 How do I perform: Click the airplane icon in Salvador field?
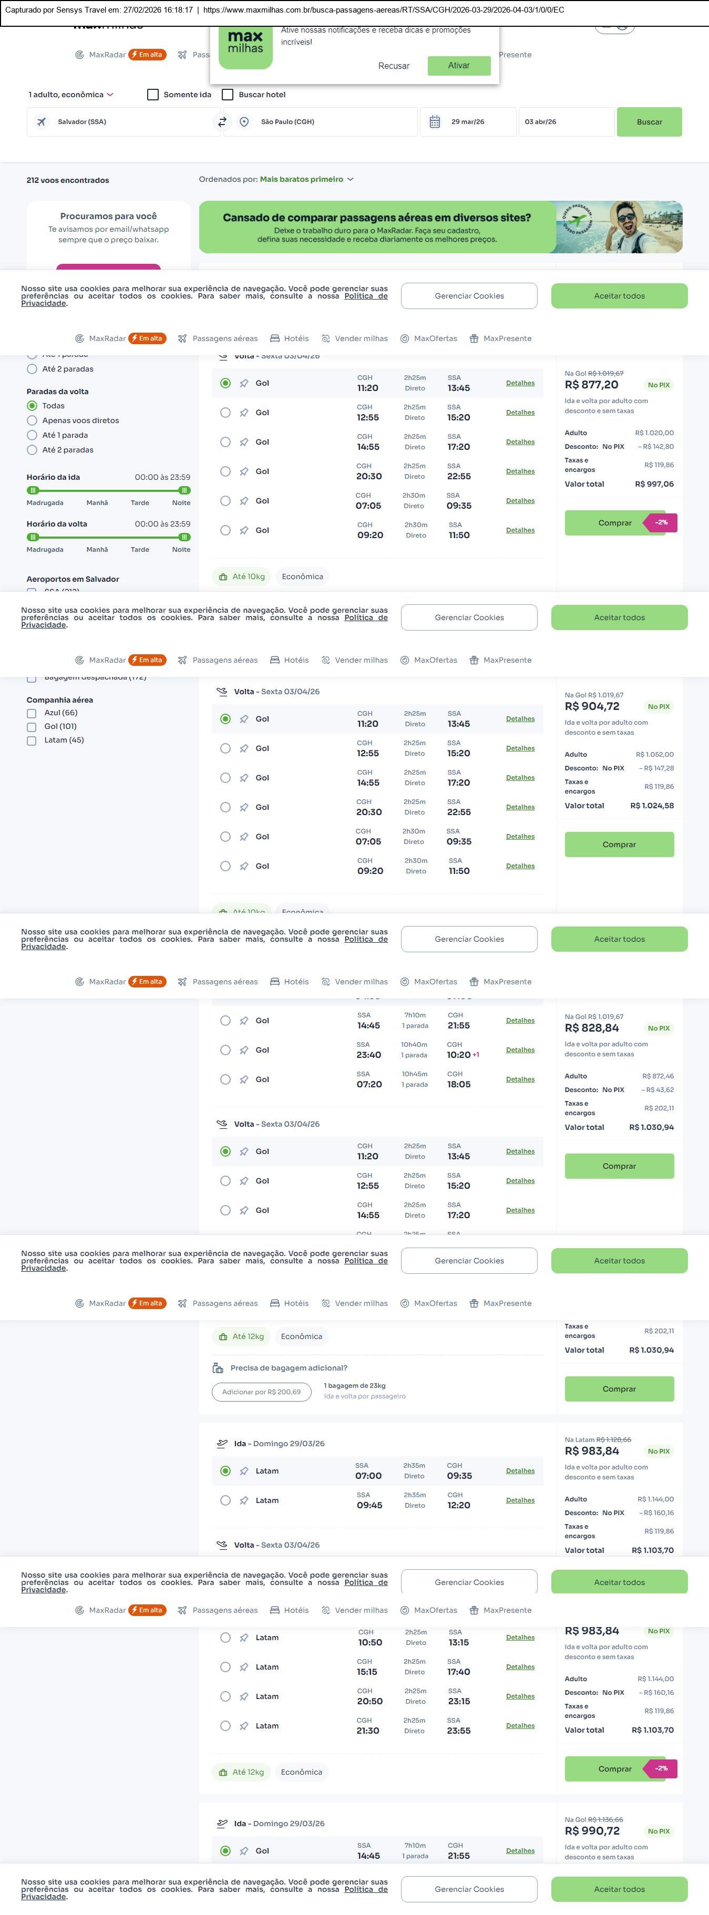point(42,122)
